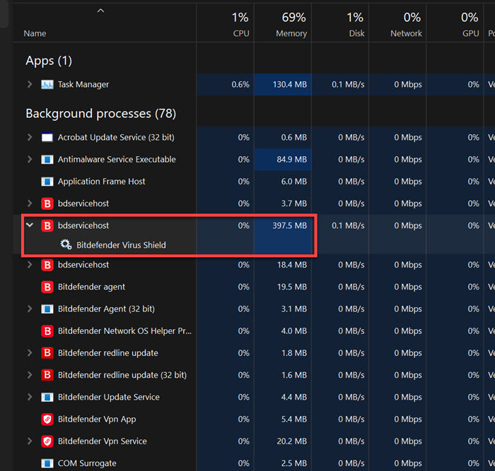Click the COM Surrogate process icon
This screenshot has height=471, width=495.
point(47,463)
